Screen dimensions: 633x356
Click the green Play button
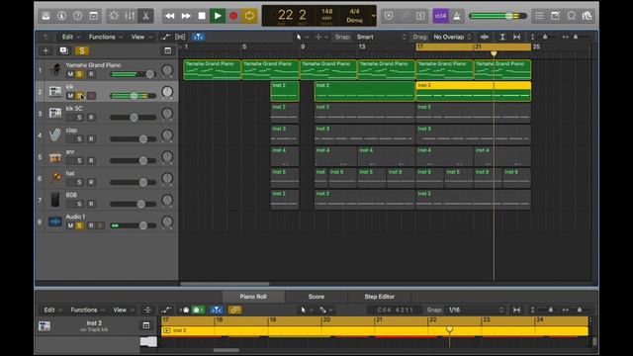218,16
